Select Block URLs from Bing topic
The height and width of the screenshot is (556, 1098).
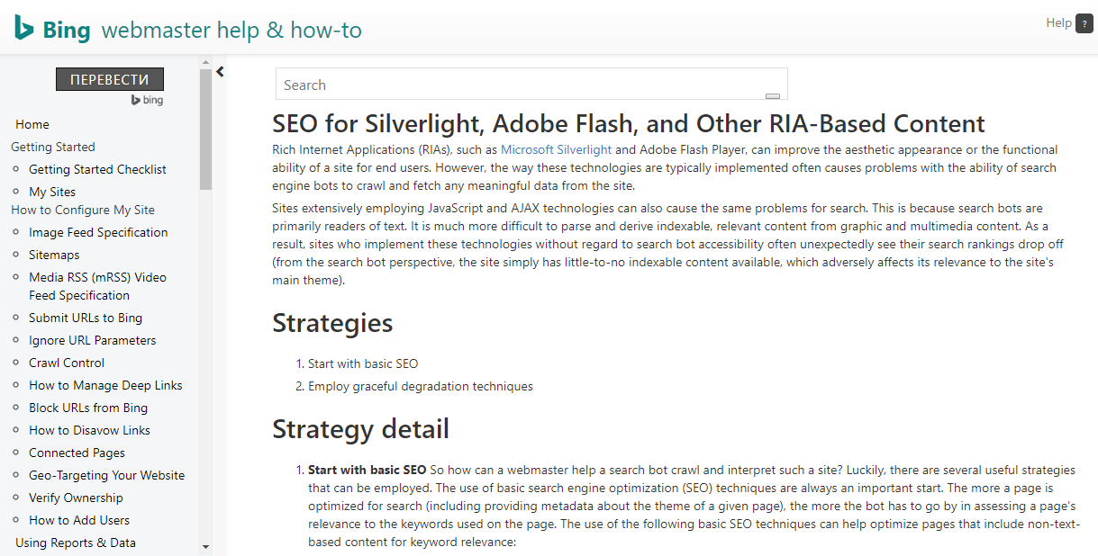click(88, 408)
